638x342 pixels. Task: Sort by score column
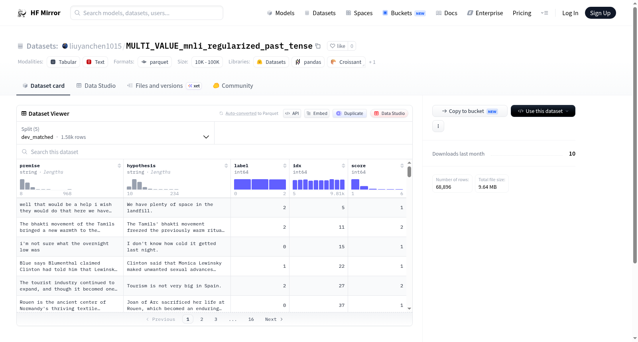click(402, 166)
